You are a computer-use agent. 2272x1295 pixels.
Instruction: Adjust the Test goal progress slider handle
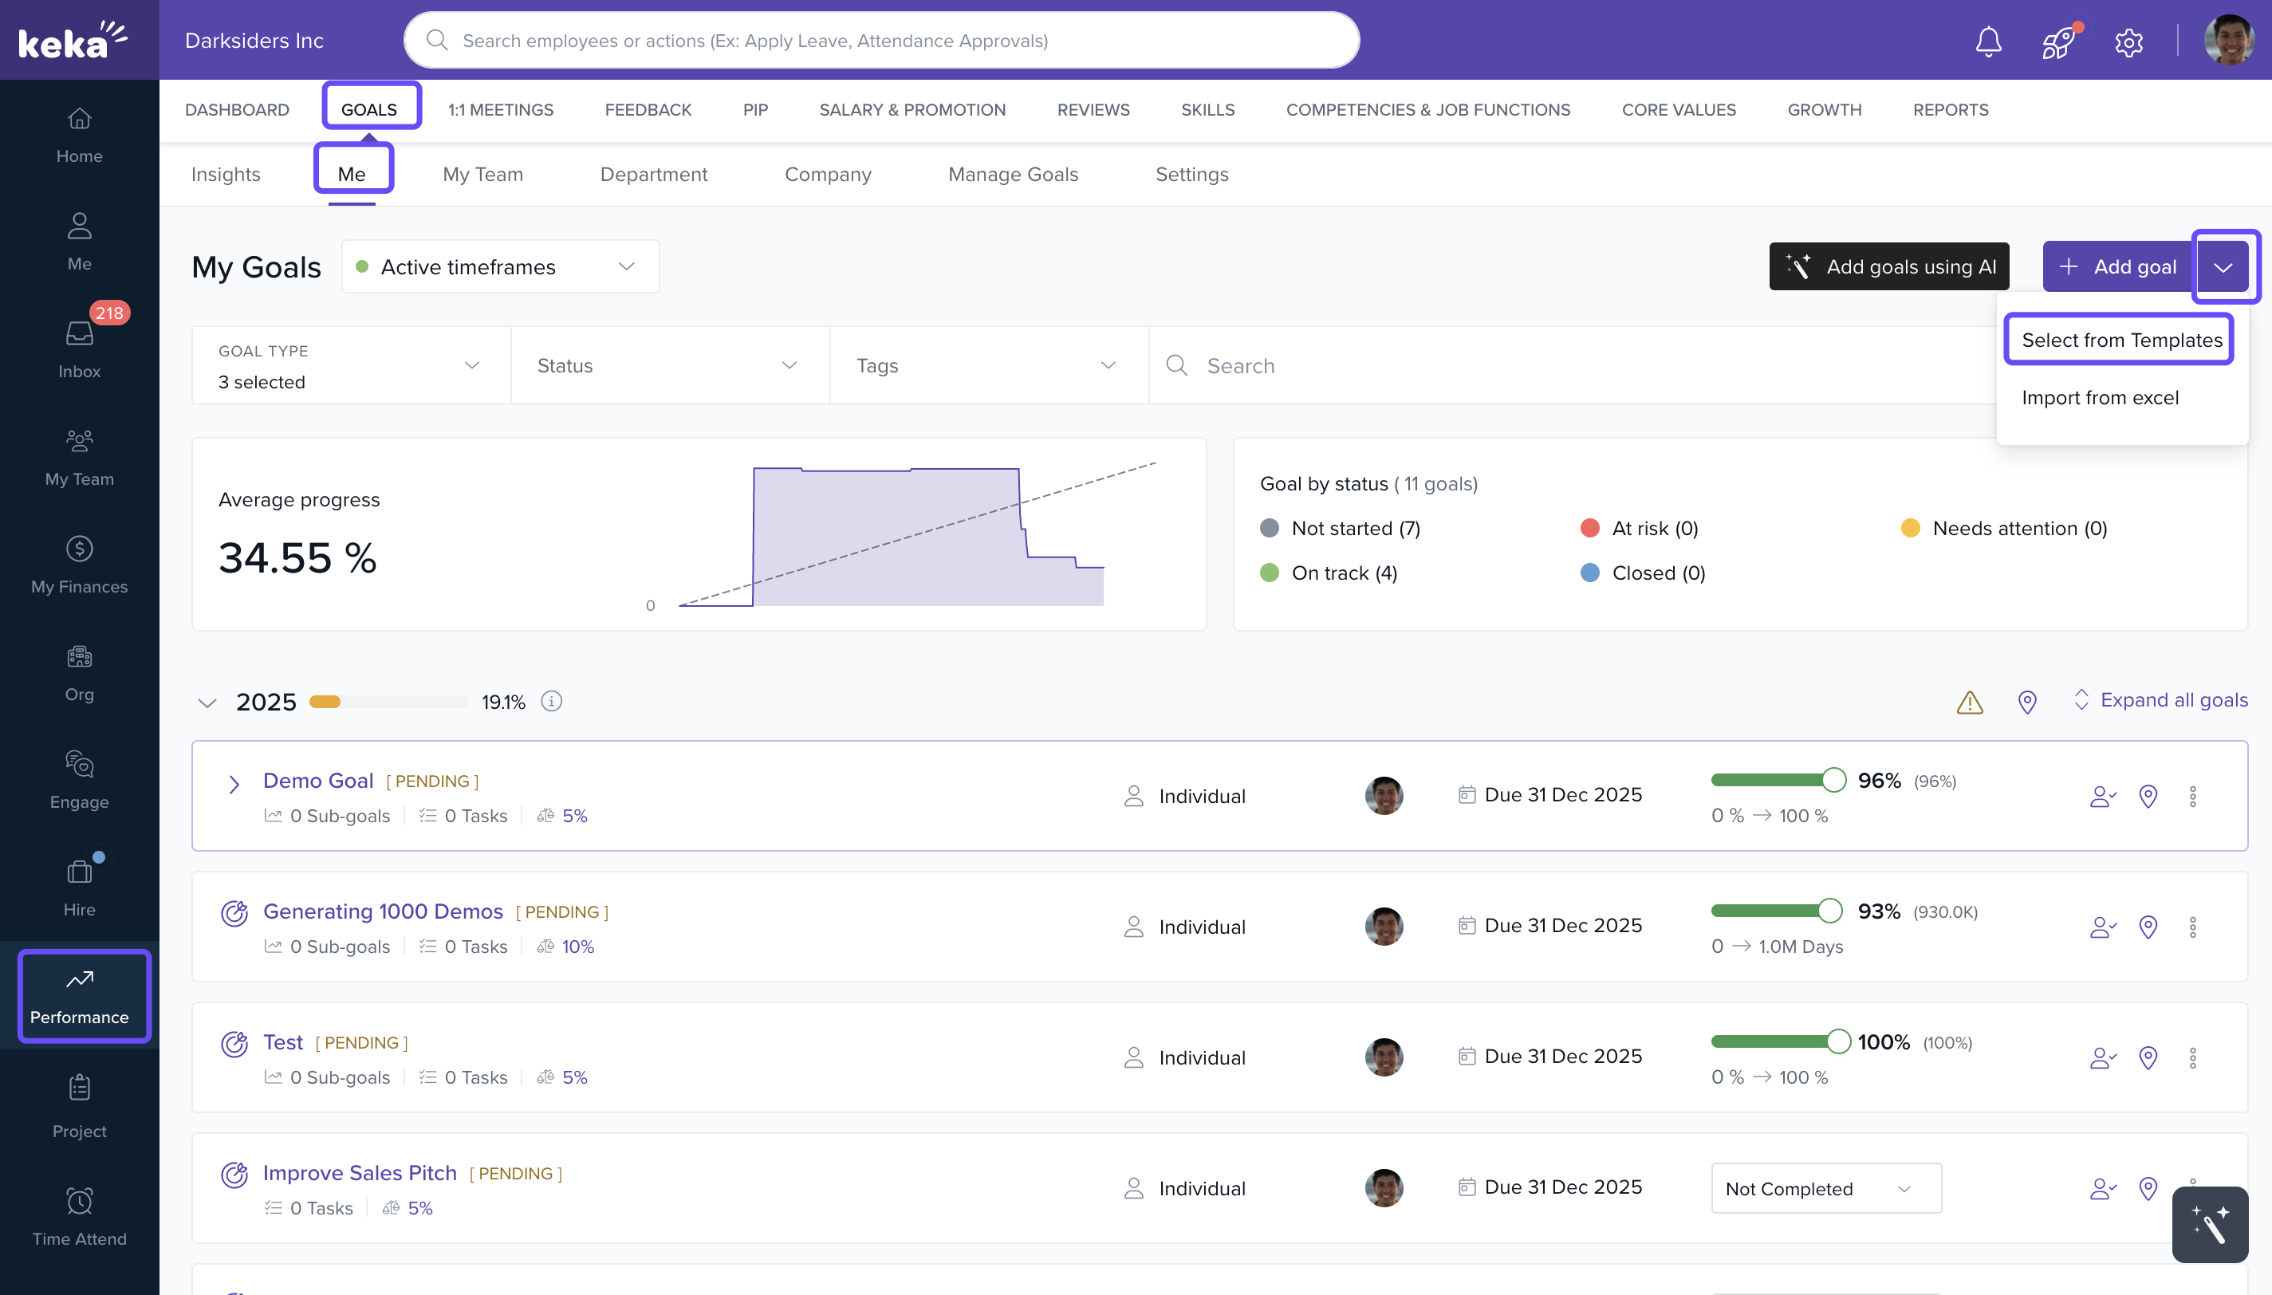(1838, 1041)
